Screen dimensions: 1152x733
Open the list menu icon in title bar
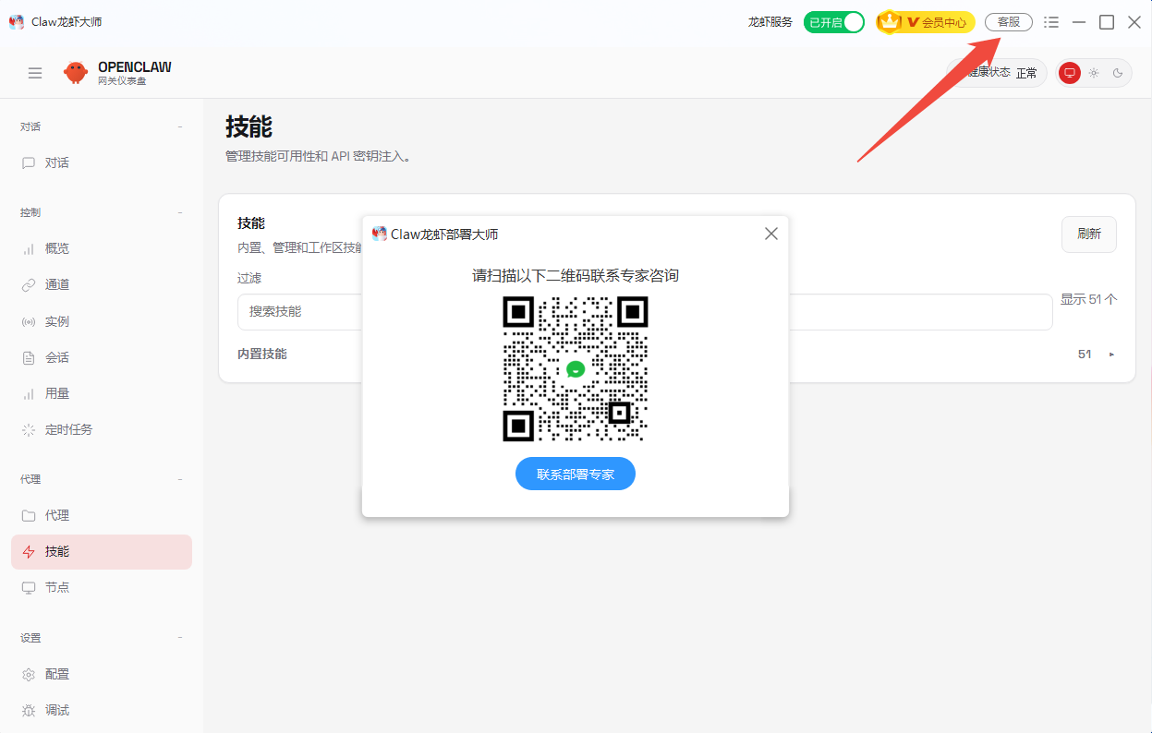[x=1051, y=22]
